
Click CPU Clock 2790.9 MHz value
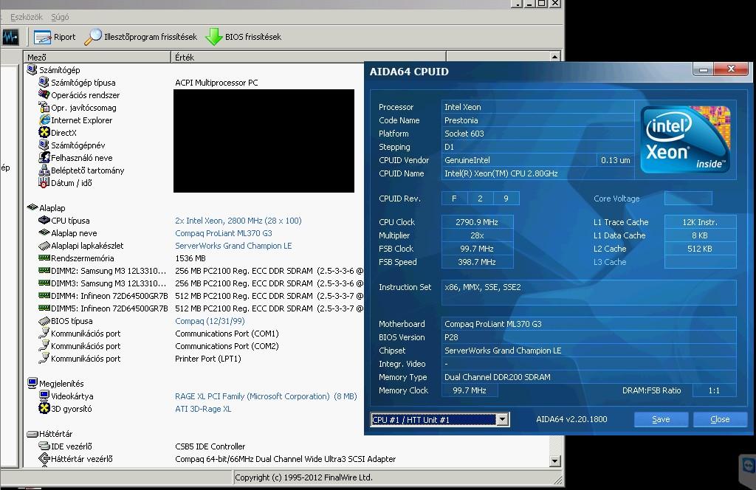click(477, 222)
